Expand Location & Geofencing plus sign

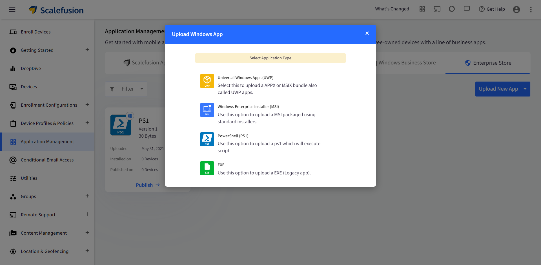click(x=87, y=251)
